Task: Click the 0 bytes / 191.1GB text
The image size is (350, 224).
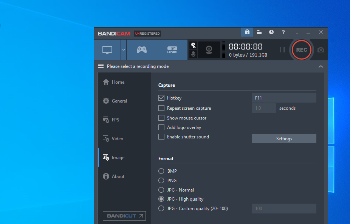Action: tap(248, 55)
